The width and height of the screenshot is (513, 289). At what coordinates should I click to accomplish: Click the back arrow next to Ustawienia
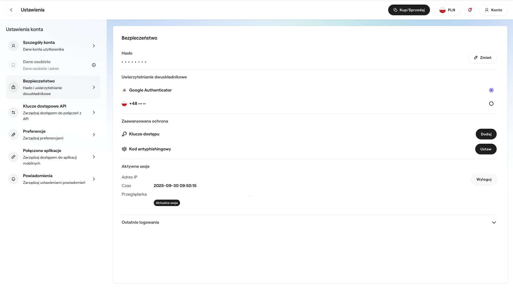11,10
